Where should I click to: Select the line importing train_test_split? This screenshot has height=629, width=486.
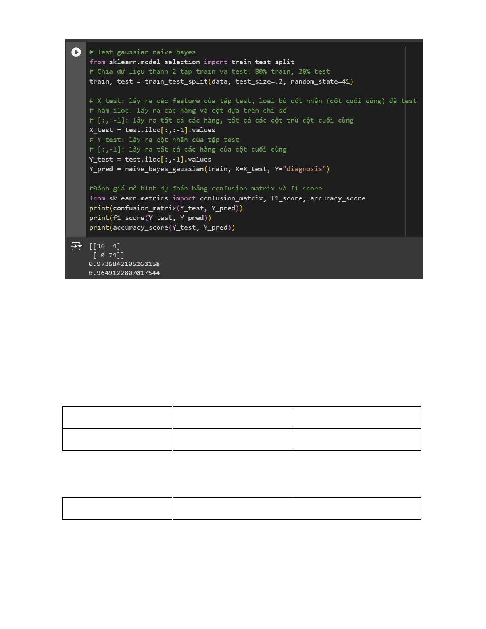tap(192, 62)
